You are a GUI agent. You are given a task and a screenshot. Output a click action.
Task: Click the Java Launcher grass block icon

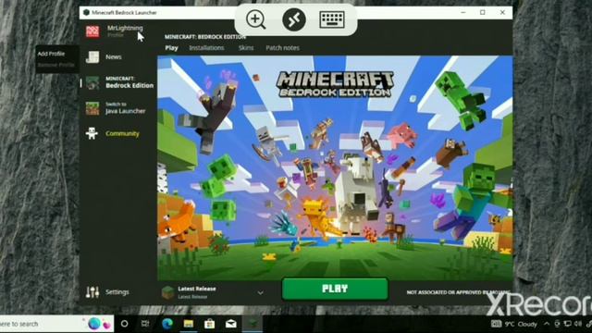pyautogui.click(x=92, y=108)
